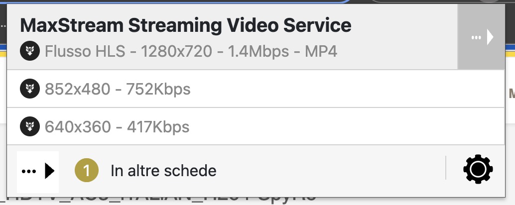515x205 pixels.
Task: Expand the footer panel with the black triangle
Action: (49, 171)
